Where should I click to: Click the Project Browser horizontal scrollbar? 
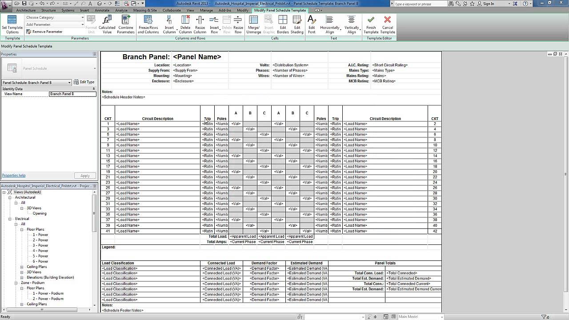(42, 310)
